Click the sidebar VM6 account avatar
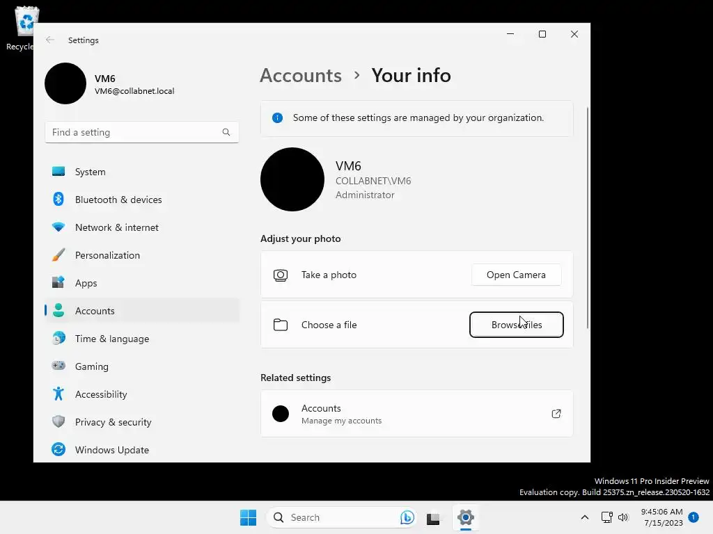The image size is (713, 534). click(x=65, y=83)
